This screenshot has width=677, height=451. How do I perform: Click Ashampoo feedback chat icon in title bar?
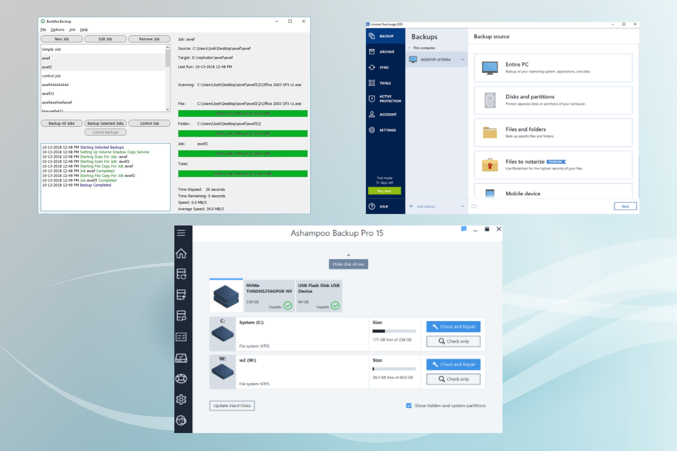coord(464,229)
